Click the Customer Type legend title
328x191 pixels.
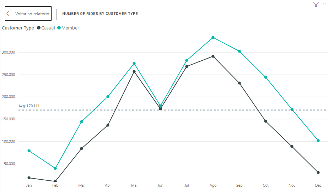18,28
